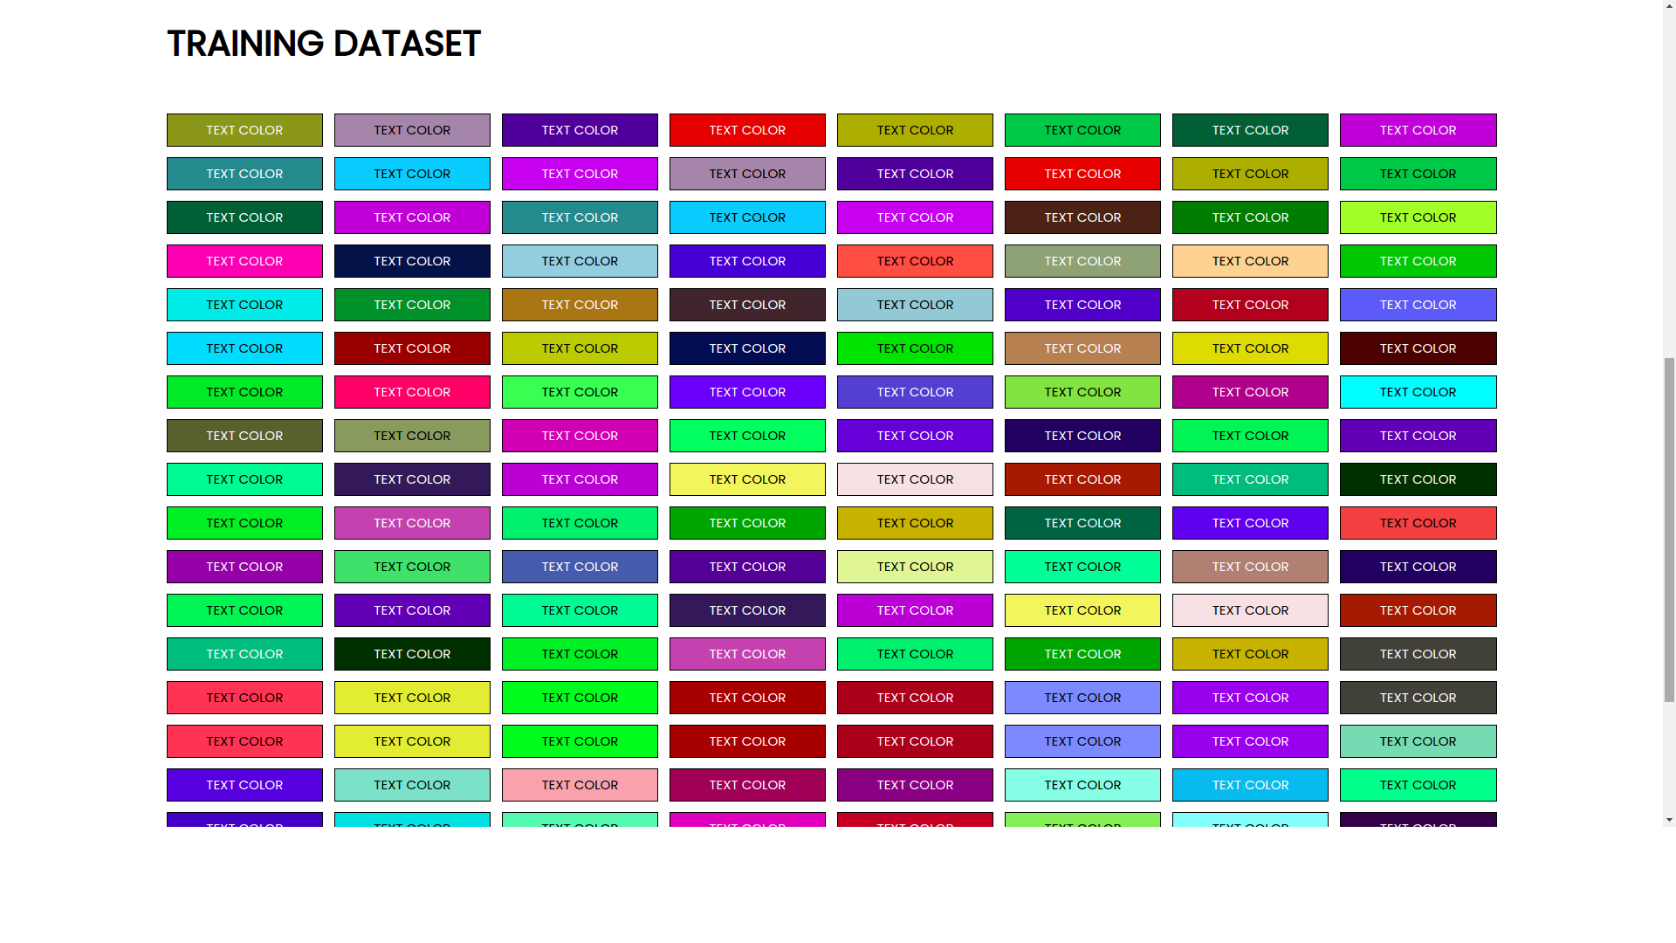Pick the golden-brown TEXT COLOR swatch
The image size is (1676, 943).
(580, 305)
